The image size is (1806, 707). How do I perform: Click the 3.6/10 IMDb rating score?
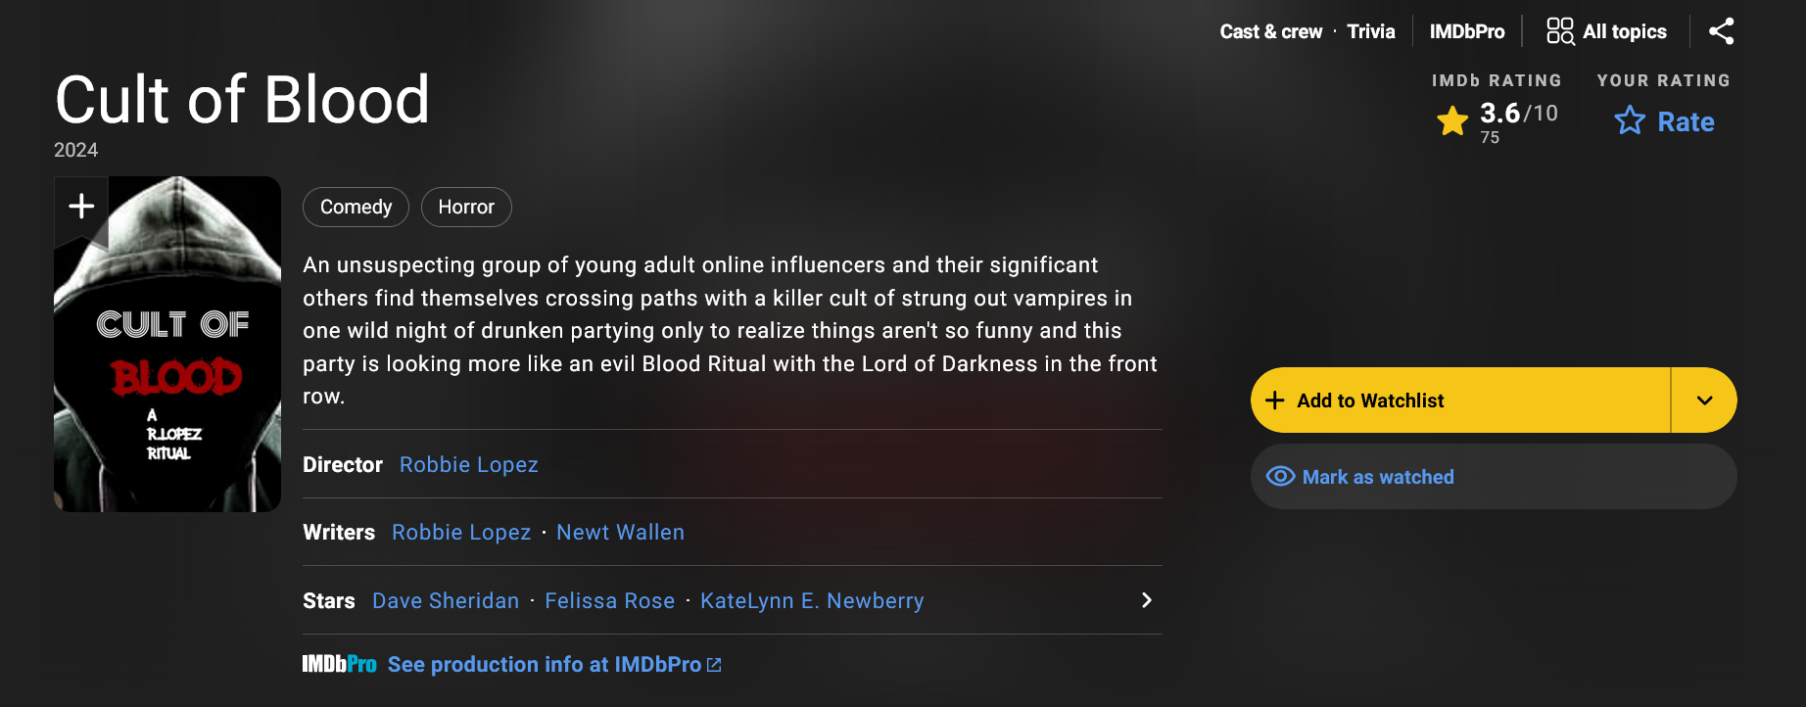pyautogui.click(x=1518, y=113)
